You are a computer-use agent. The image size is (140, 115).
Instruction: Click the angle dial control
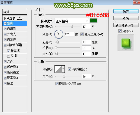[59, 34]
